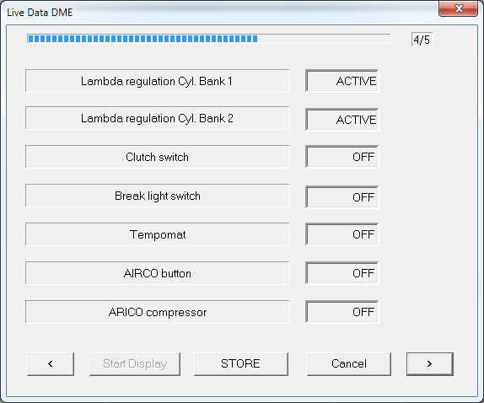
Task: Select the 4/5 page indicator
Action: point(422,40)
